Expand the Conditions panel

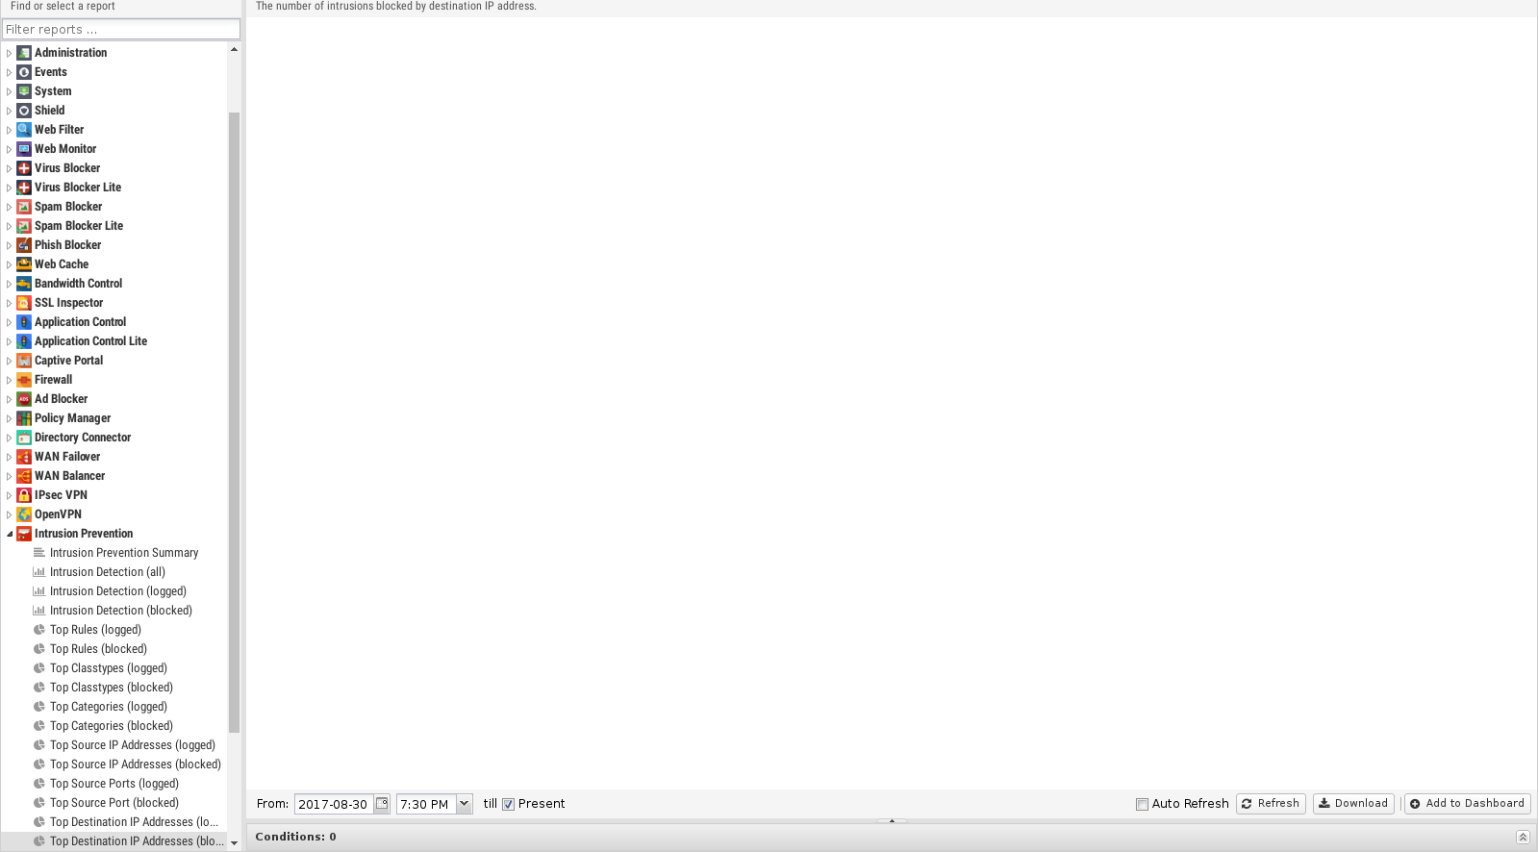pos(1523,838)
